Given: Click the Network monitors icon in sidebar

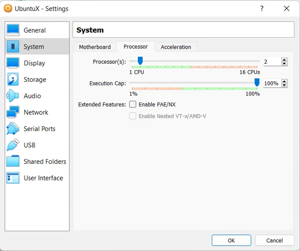Looking at the screenshot, I should tap(13, 112).
